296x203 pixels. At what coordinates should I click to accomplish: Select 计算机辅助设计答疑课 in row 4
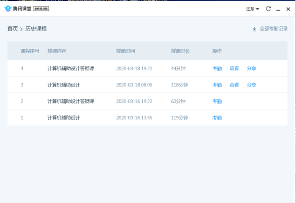[71, 68]
